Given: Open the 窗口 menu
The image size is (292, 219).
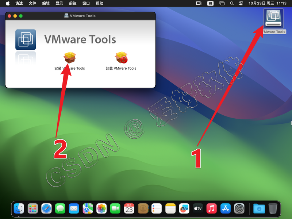Looking at the screenshot, I should (86, 3).
